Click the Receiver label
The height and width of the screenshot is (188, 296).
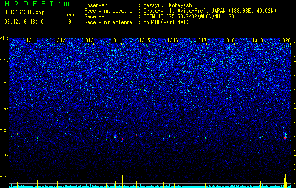click(x=96, y=16)
